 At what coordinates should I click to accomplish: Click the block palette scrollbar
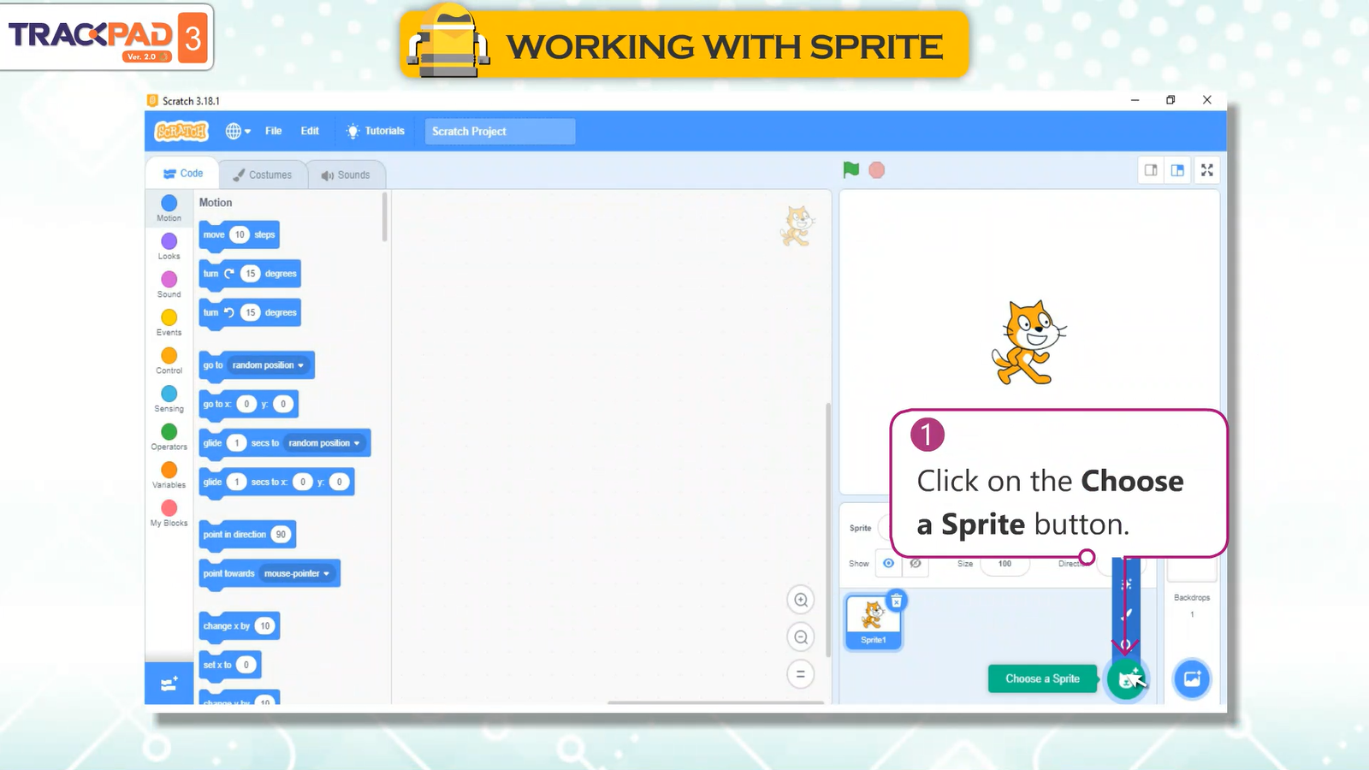(x=384, y=216)
